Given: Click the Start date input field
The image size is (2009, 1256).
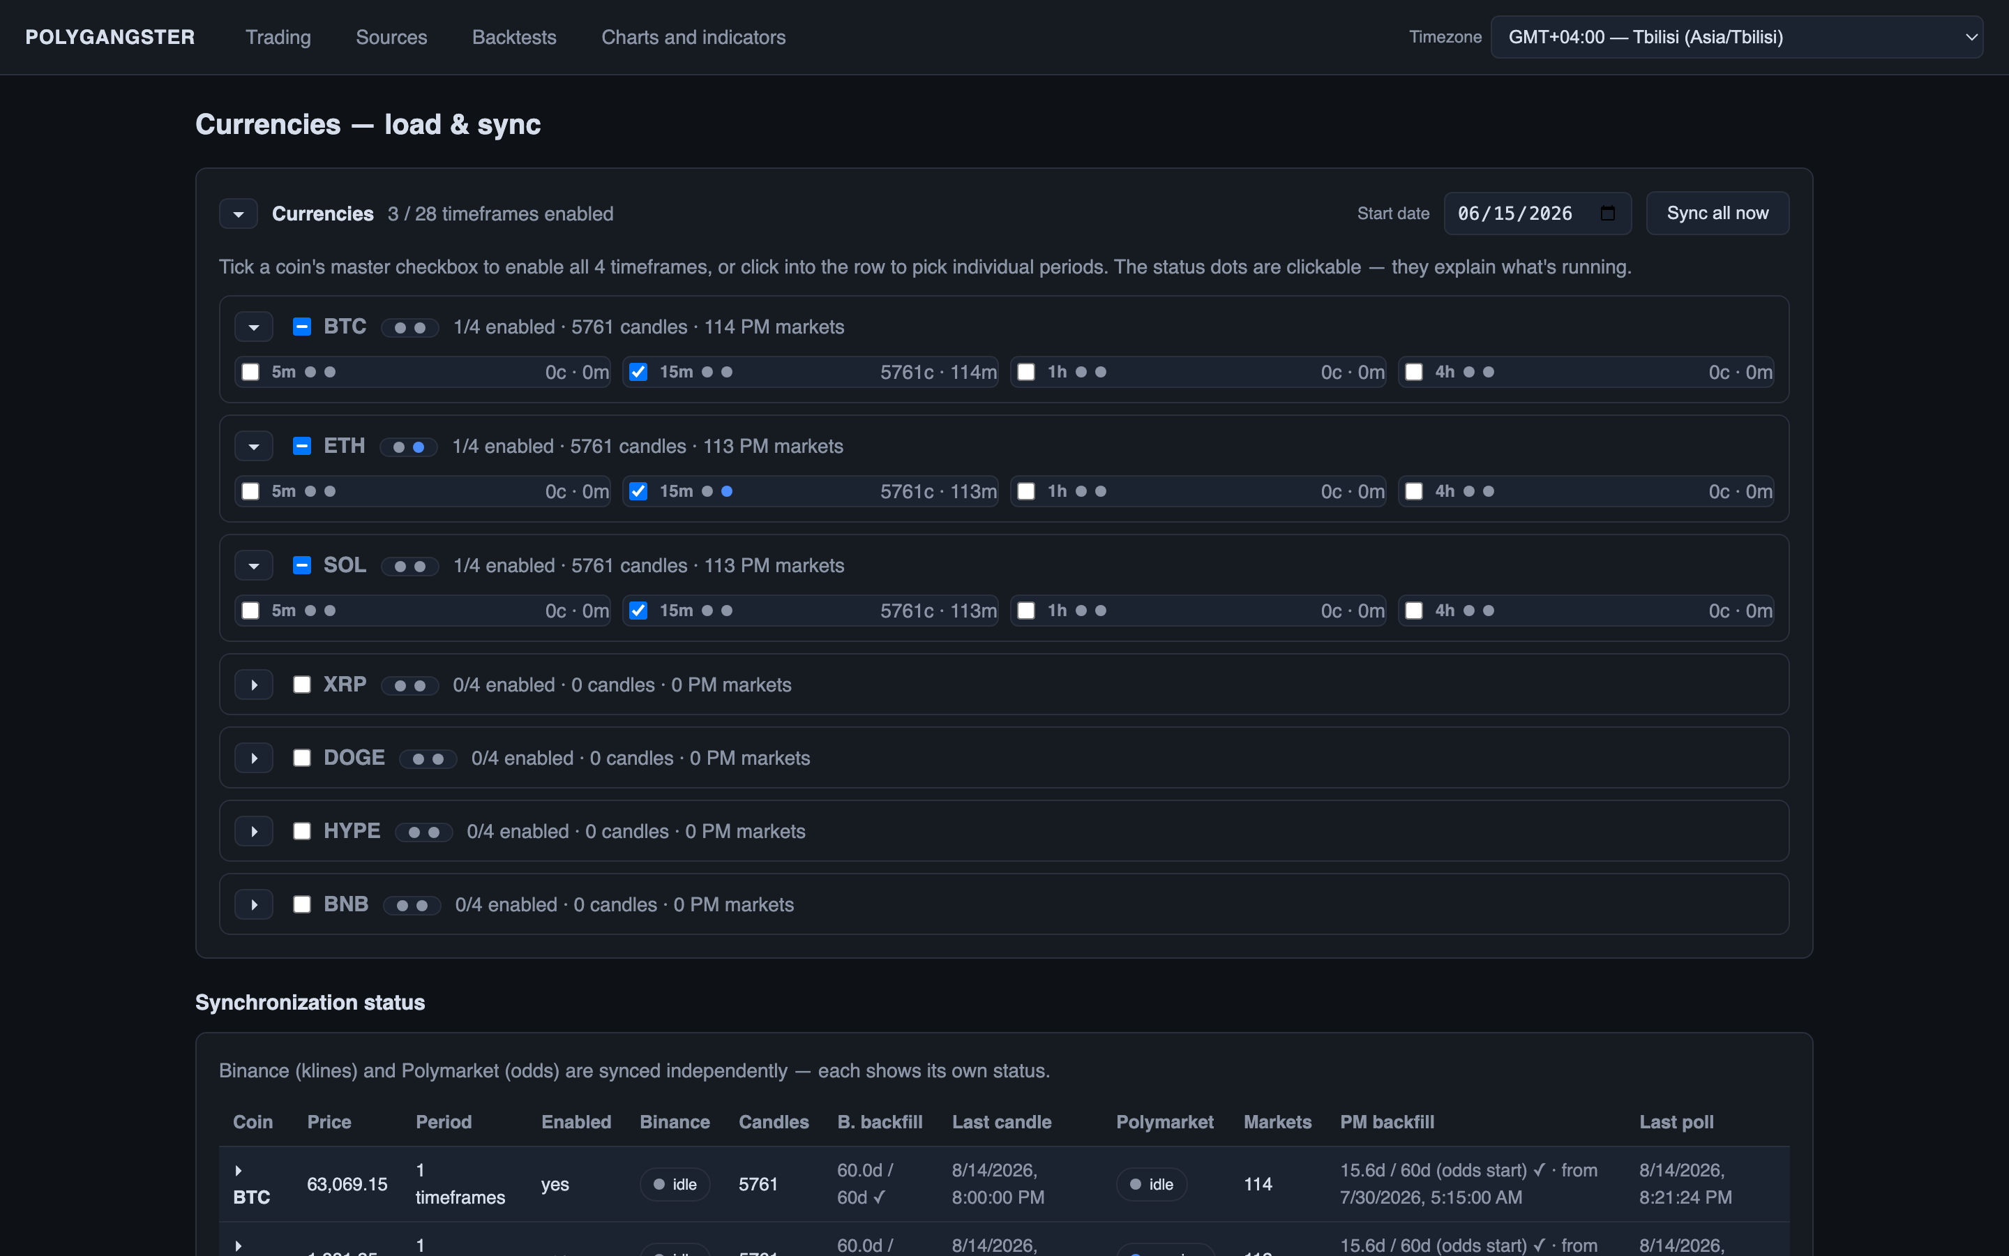Looking at the screenshot, I should coord(1537,214).
